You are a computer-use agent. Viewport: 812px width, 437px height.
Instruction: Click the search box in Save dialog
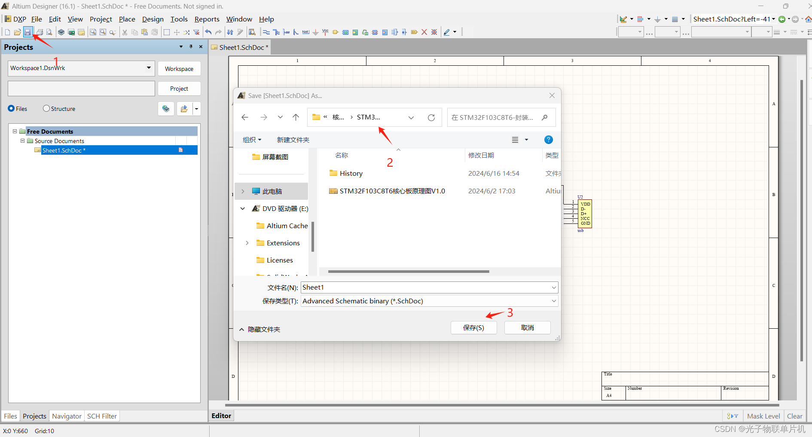(501, 117)
